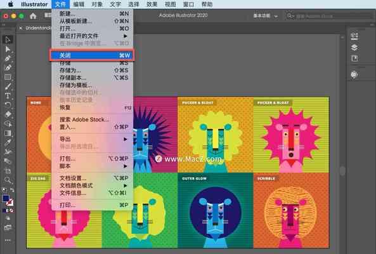Open the 编辑 menu in menu bar

(x=79, y=4)
